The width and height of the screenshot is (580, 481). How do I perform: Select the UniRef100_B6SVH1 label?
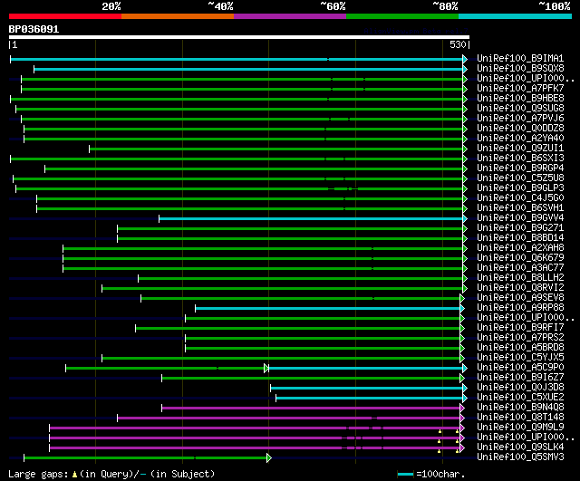point(520,208)
